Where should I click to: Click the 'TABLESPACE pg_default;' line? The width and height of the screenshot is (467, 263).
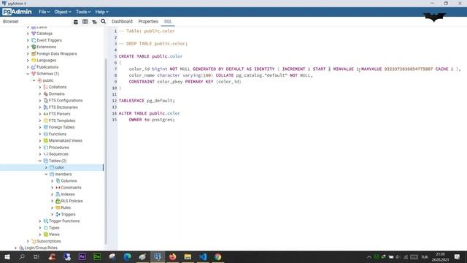tap(147, 101)
